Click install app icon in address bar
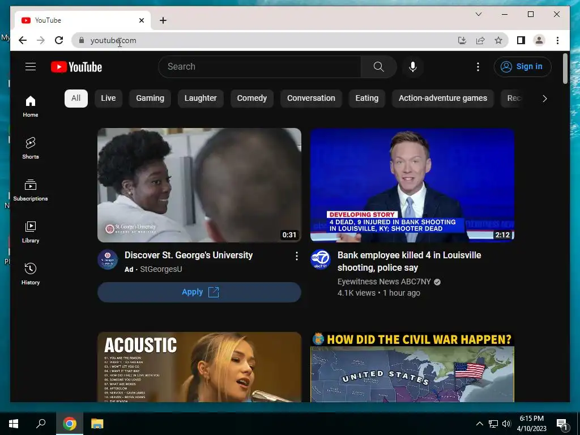Image resolution: width=580 pixels, height=435 pixels. (462, 40)
